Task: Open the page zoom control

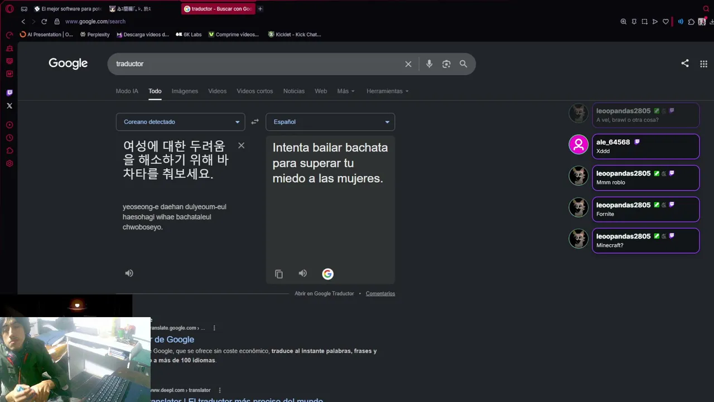Action: [624, 22]
